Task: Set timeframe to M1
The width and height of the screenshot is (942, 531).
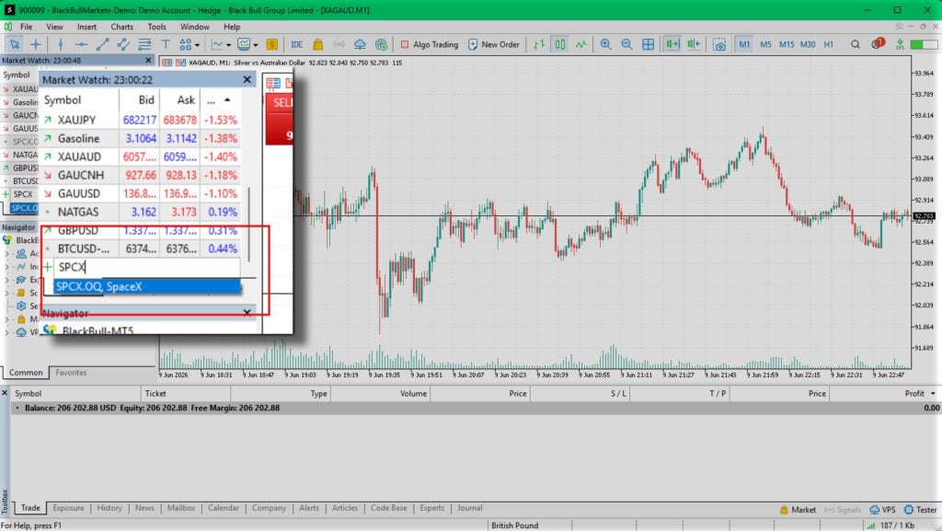Action: (744, 44)
